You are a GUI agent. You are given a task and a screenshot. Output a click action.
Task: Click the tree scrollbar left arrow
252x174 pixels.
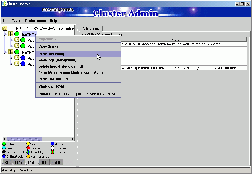(5, 139)
